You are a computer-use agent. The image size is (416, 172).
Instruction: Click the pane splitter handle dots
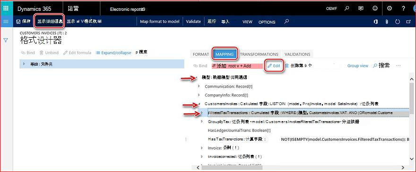(186, 139)
